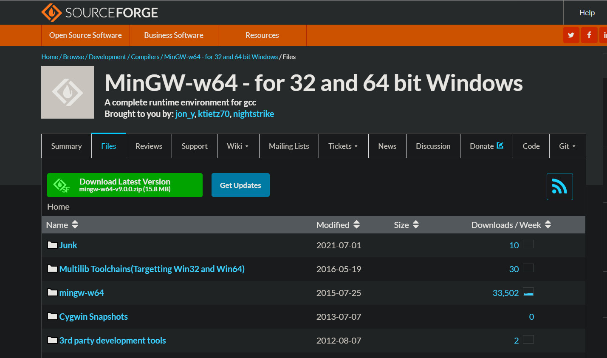Screen dimensions: 607x358
Task: Open nightstrike author profile link
Action: point(254,114)
